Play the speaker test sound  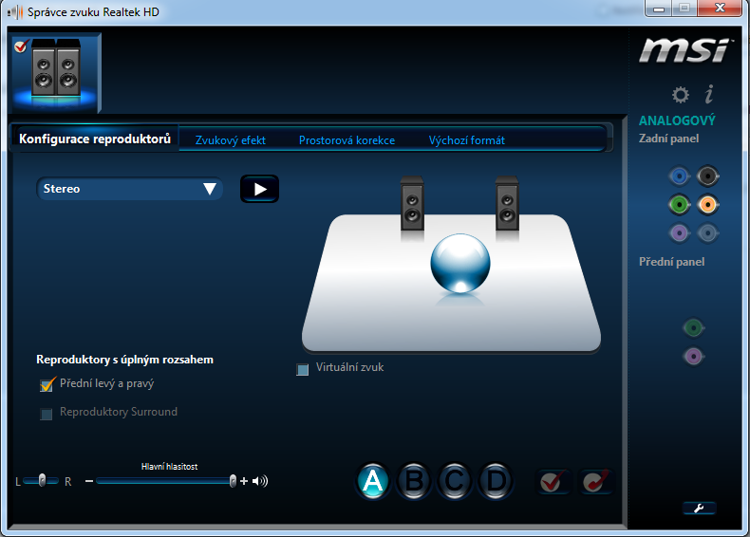(x=259, y=189)
